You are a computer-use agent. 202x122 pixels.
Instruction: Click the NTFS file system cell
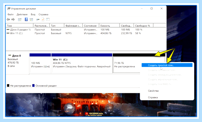pos(68,33)
